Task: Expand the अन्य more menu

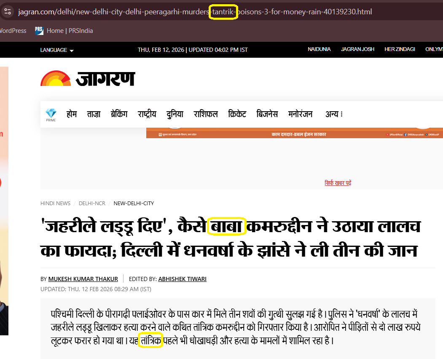Action: [x=334, y=114]
